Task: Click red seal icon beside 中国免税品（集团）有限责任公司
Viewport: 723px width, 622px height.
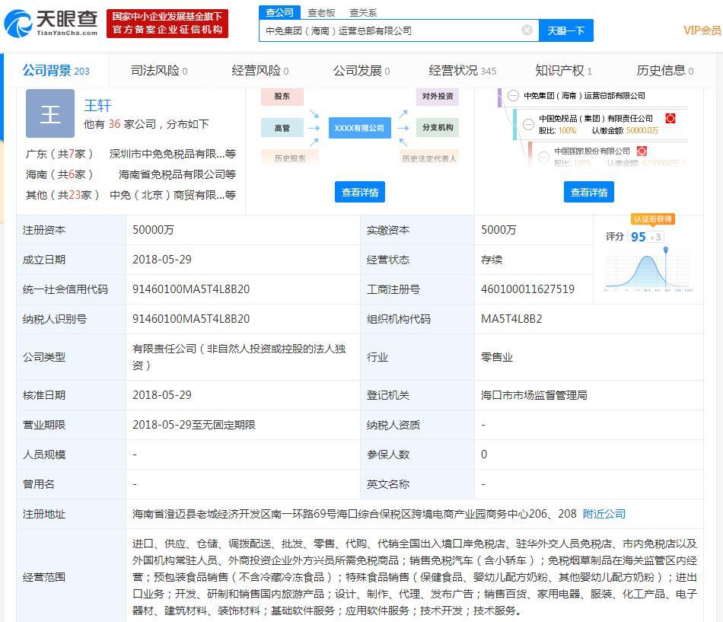Action: tap(670, 119)
